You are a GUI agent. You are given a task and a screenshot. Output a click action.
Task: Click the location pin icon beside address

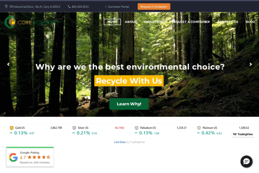coord(6,6)
